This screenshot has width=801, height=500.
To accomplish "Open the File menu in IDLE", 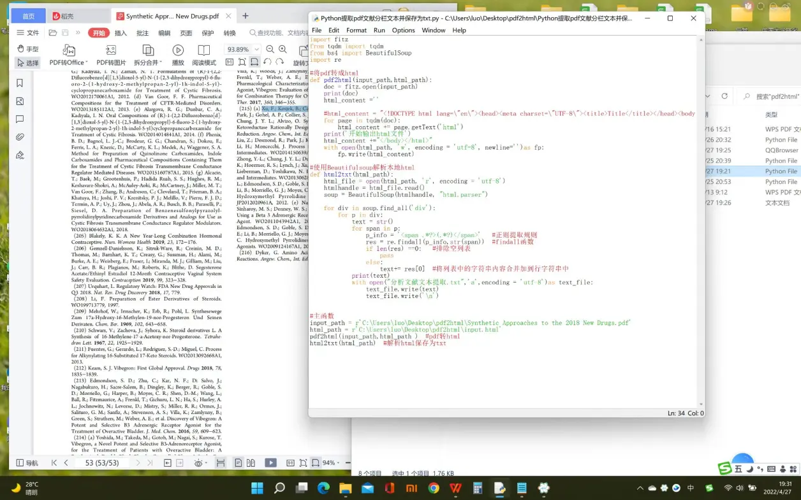I will tap(316, 30).
